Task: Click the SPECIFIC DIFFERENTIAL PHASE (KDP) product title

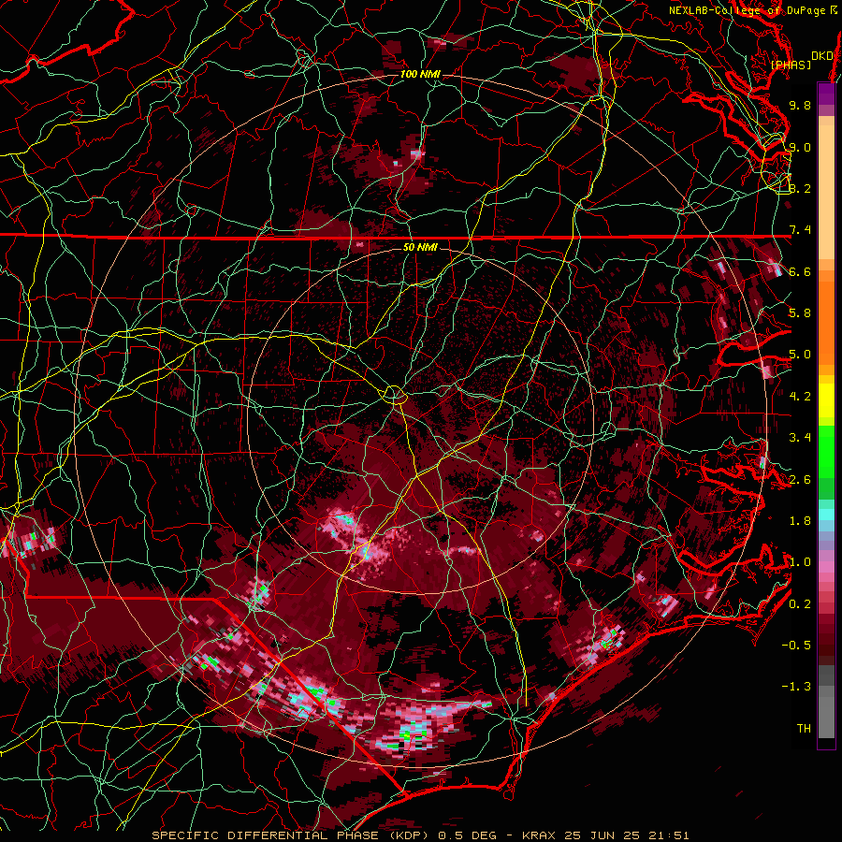Action: (291, 835)
